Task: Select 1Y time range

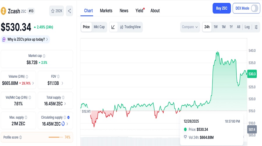Action: click(x=231, y=27)
